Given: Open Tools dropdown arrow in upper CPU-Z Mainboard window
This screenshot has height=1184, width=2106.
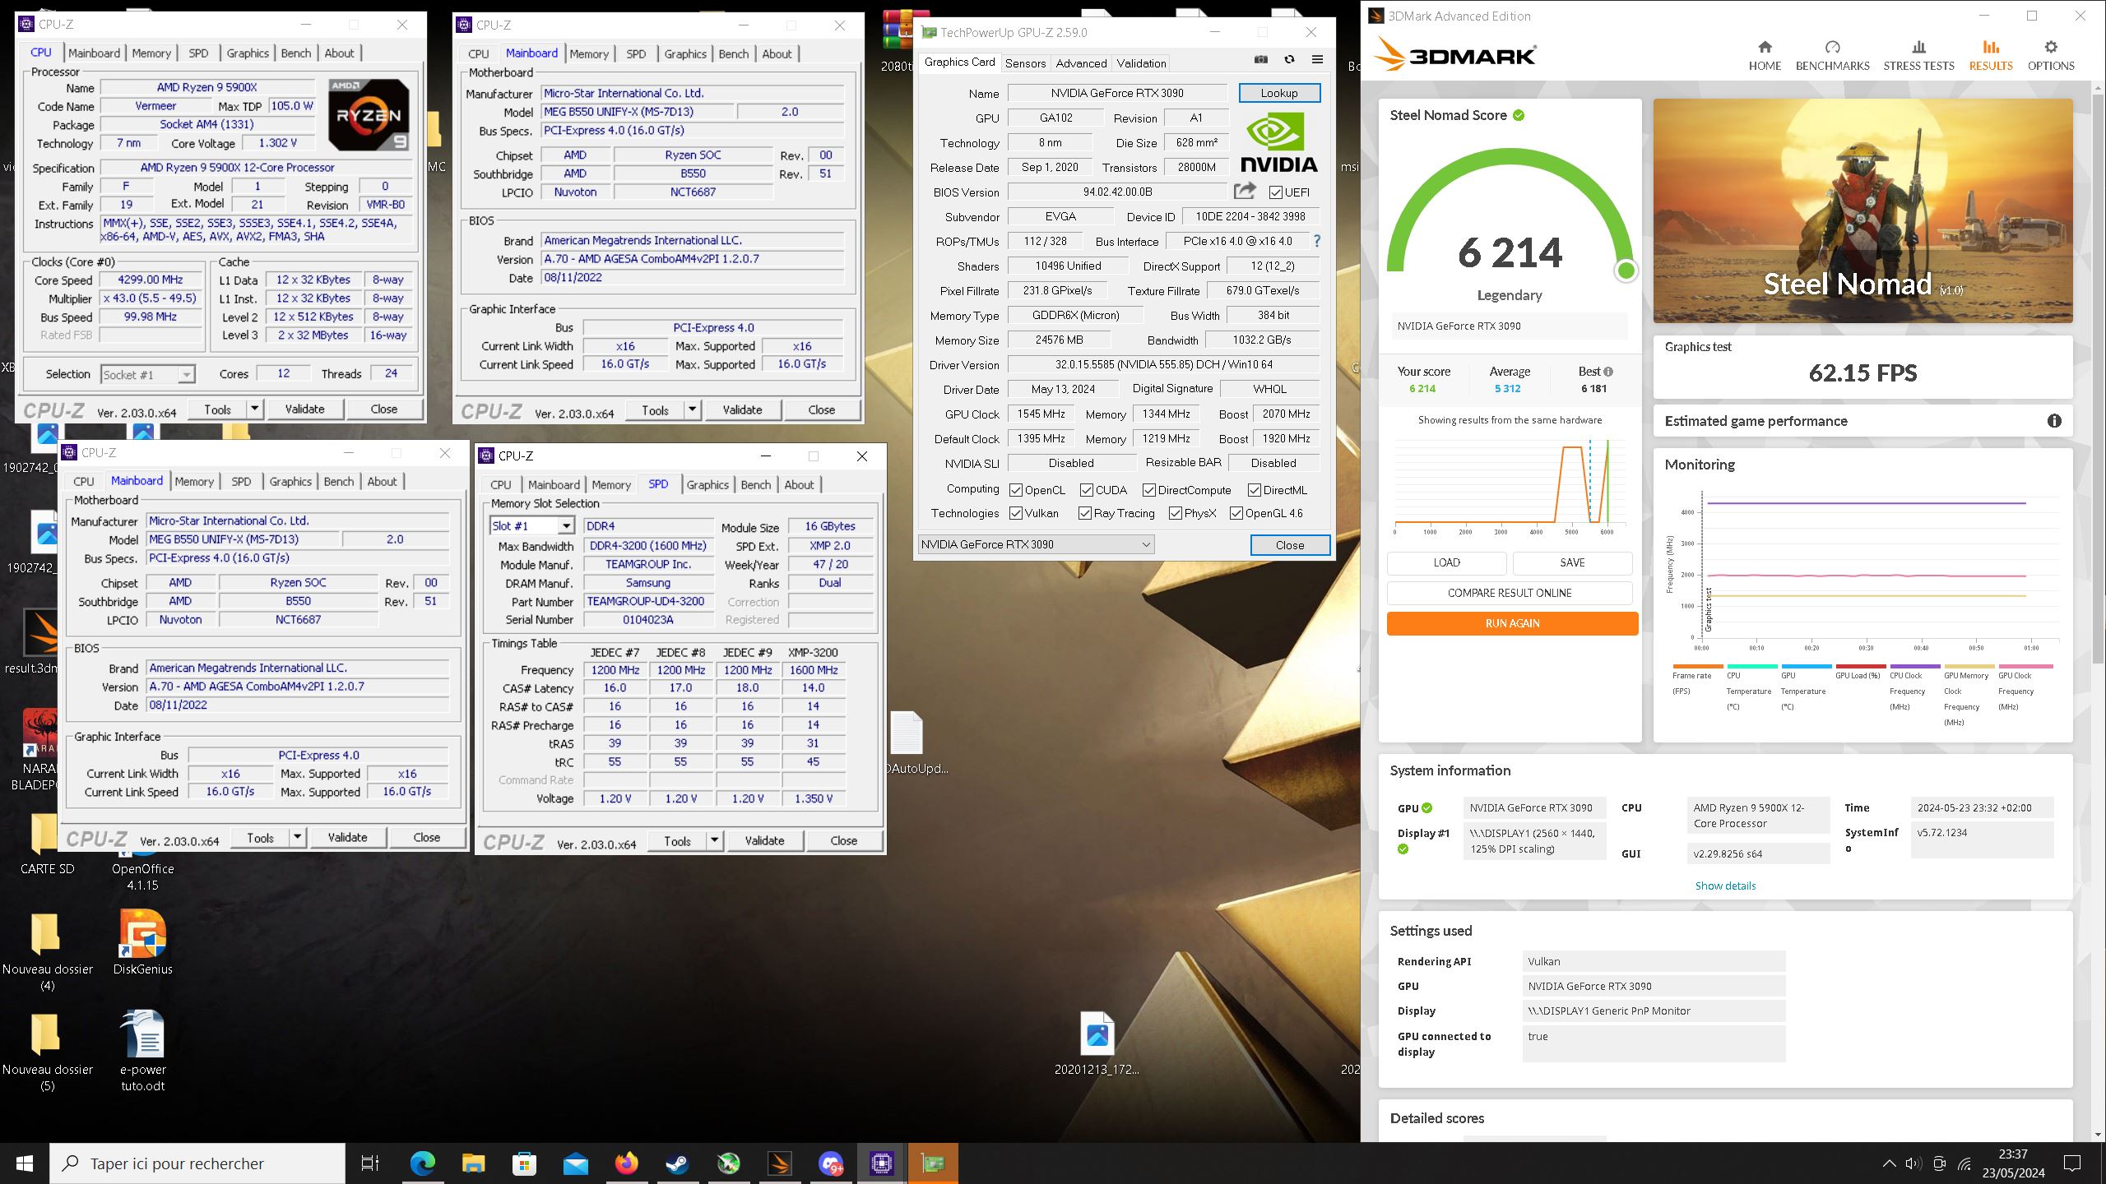Looking at the screenshot, I should point(692,409).
